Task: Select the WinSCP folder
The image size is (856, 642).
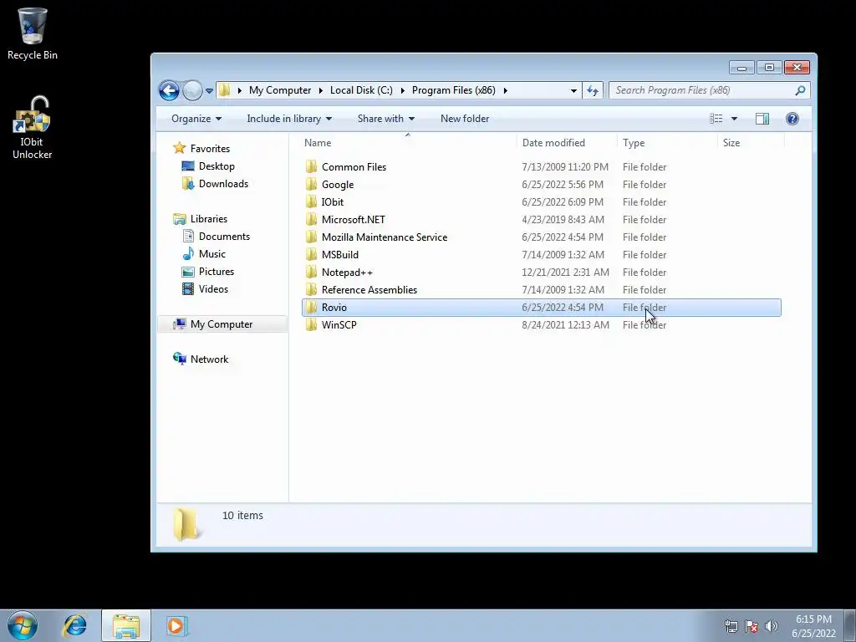Action: click(541, 325)
